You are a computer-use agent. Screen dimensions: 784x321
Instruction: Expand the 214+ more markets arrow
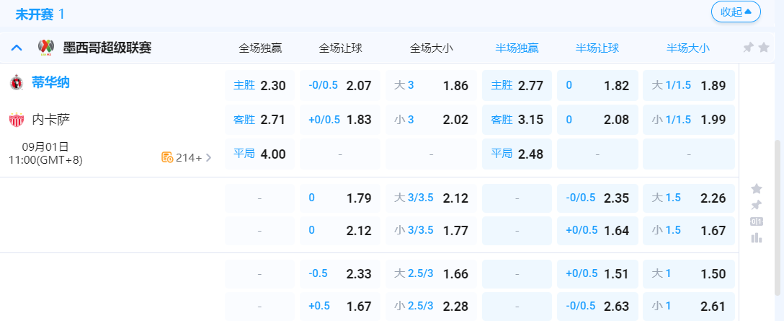tap(209, 157)
